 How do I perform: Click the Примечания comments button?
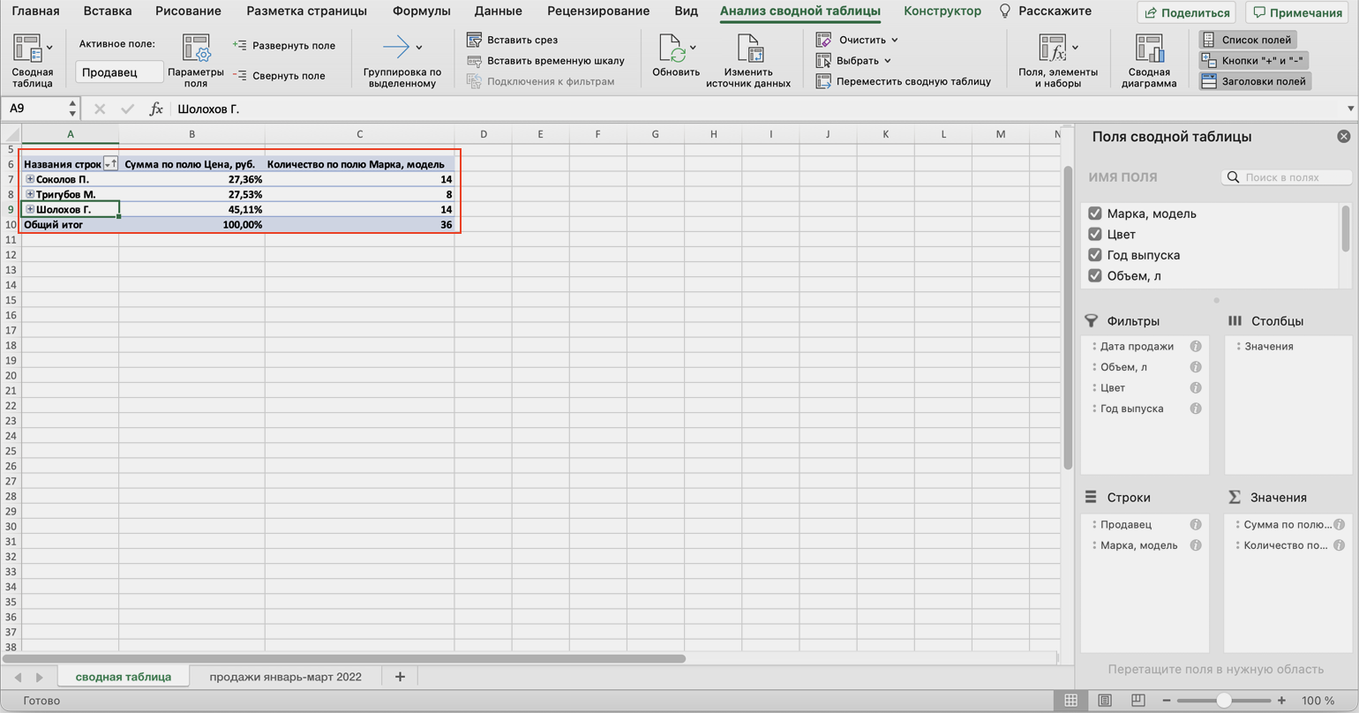pos(1296,12)
